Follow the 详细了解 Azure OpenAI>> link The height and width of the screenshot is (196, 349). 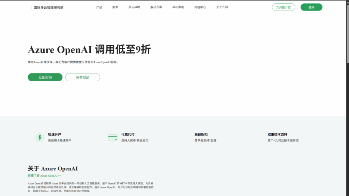click(x=44, y=176)
